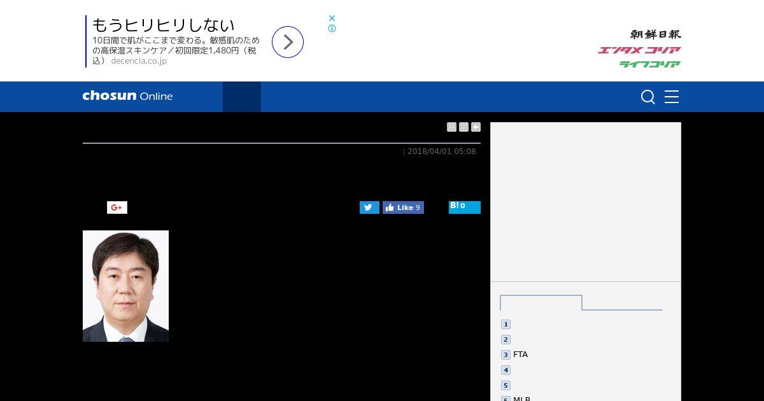The image size is (764, 401).
Task: Click the 2018/04/01 05:08 timestamp
Action: [442, 151]
